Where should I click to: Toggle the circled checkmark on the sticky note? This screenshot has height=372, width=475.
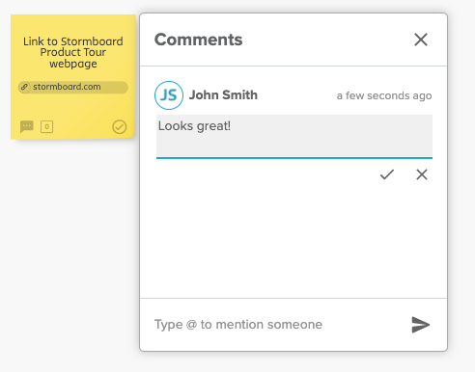(x=120, y=126)
